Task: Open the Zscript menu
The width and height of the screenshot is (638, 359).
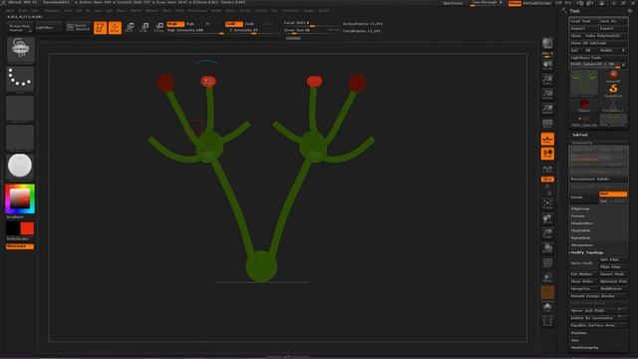Action: point(324,11)
